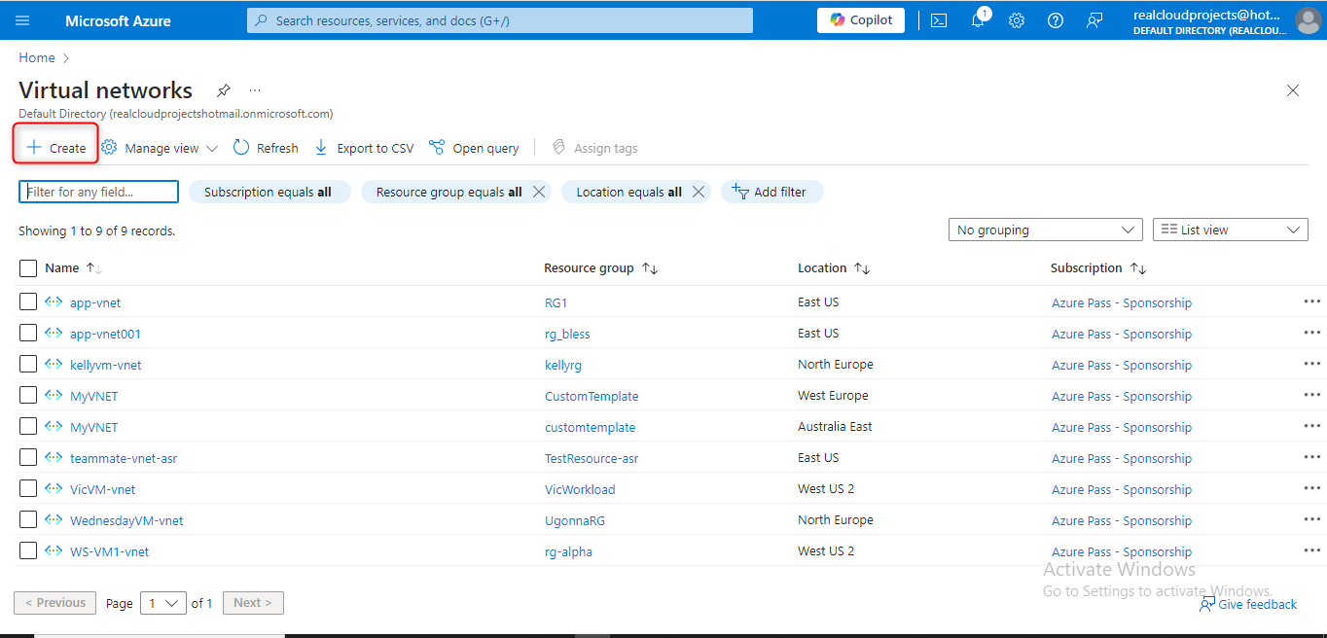Open the No grouping dropdown
Screen dimensions: 1327x638
1045,230
